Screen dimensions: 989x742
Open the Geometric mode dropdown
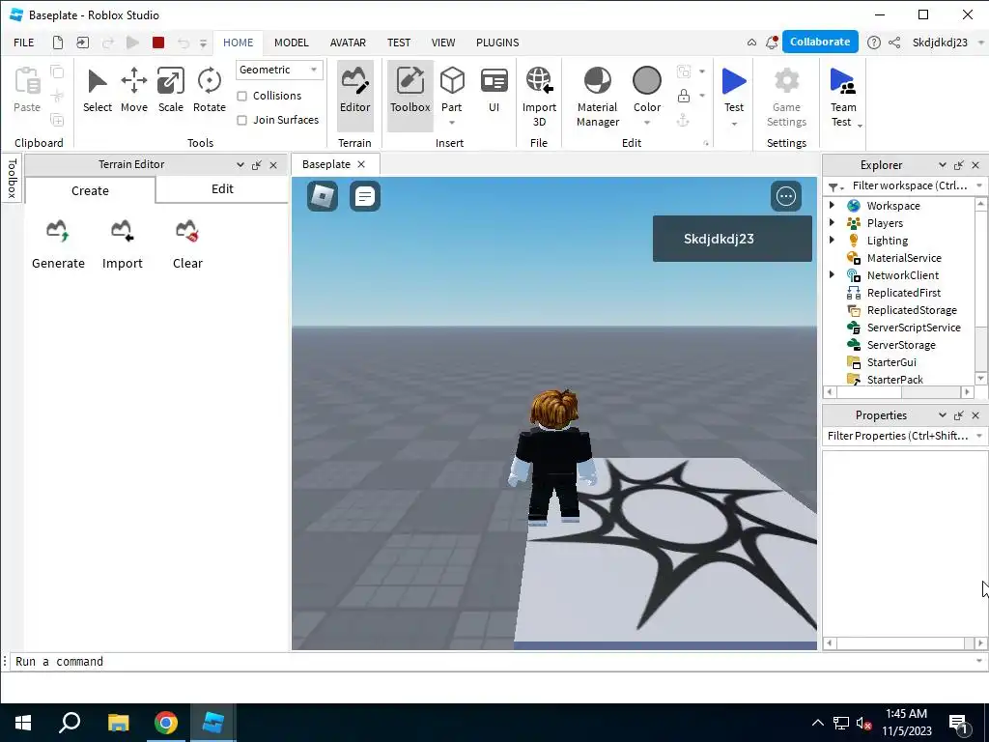click(x=279, y=70)
